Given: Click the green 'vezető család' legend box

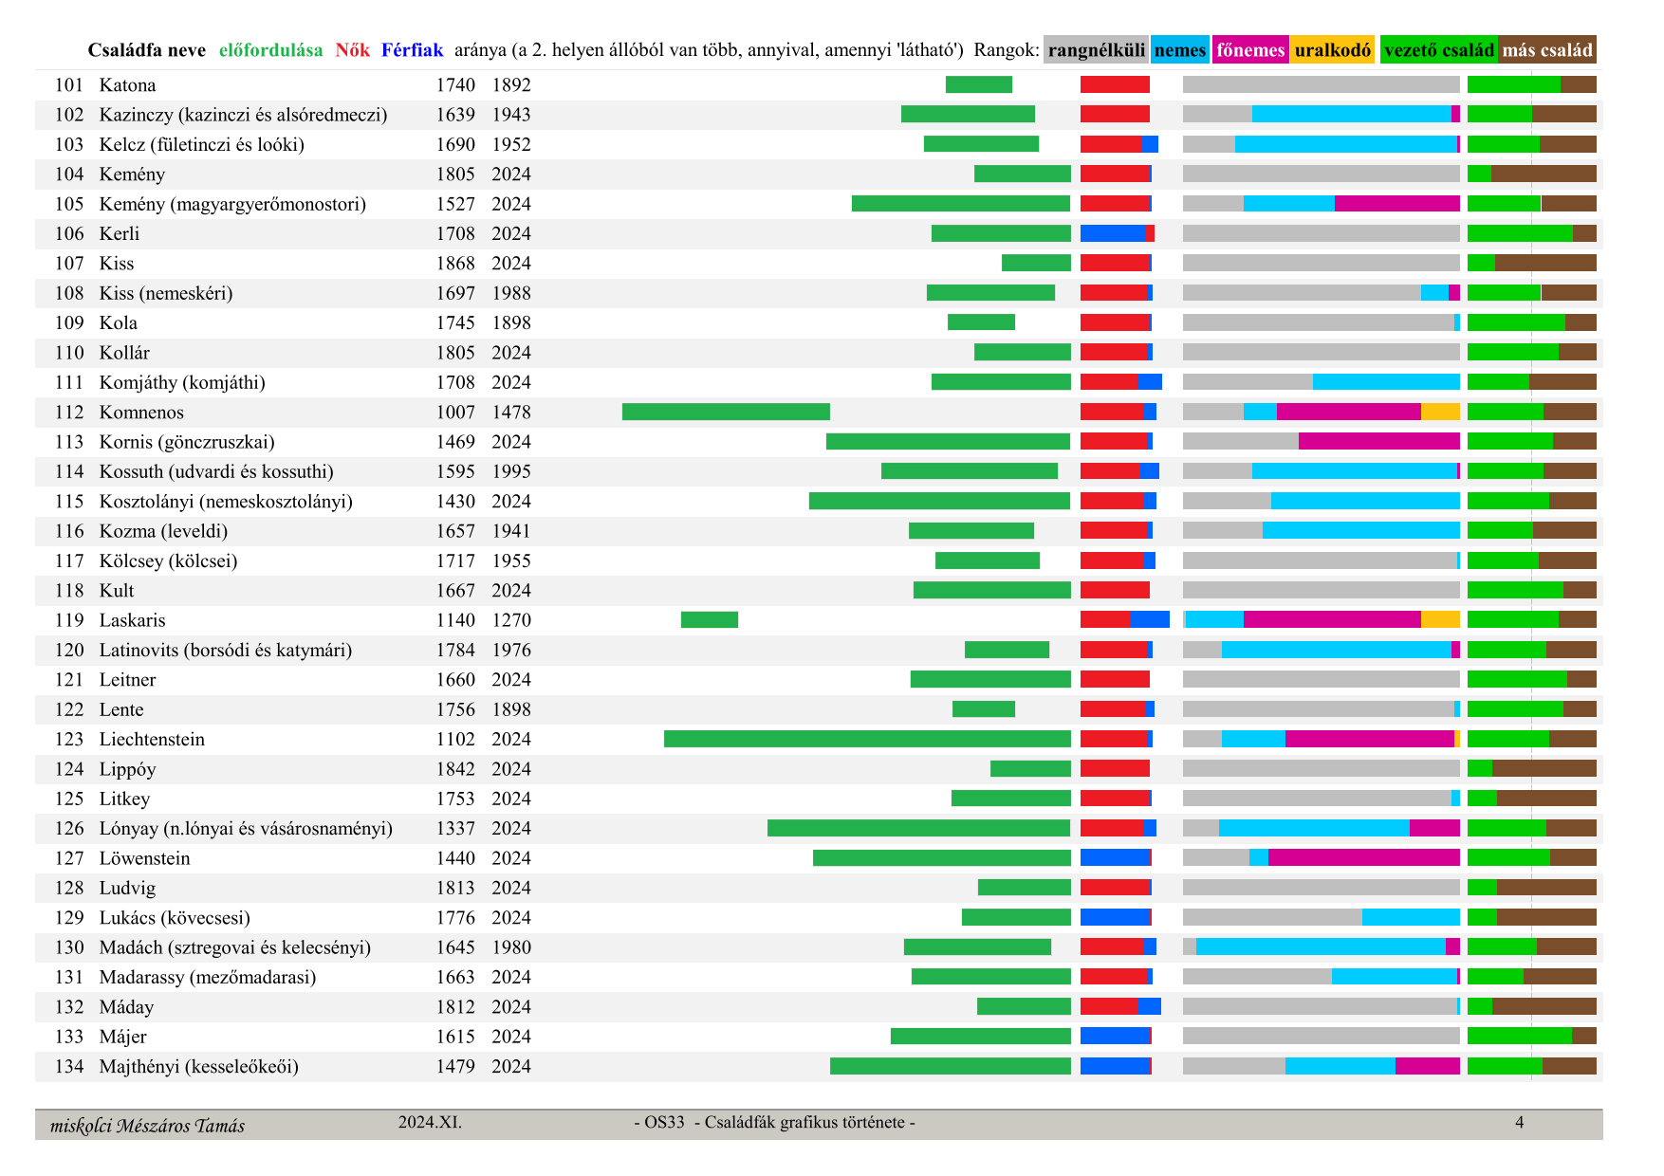Looking at the screenshot, I should [x=1438, y=50].
